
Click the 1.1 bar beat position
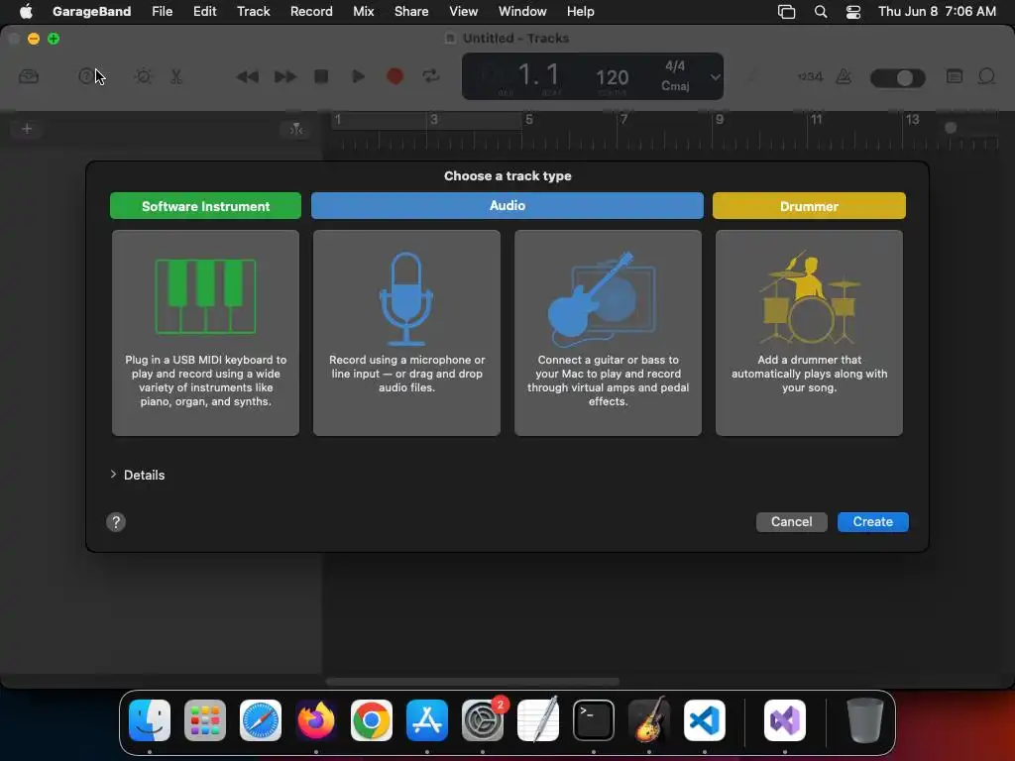pyautogui.click(x=538, y=75)
